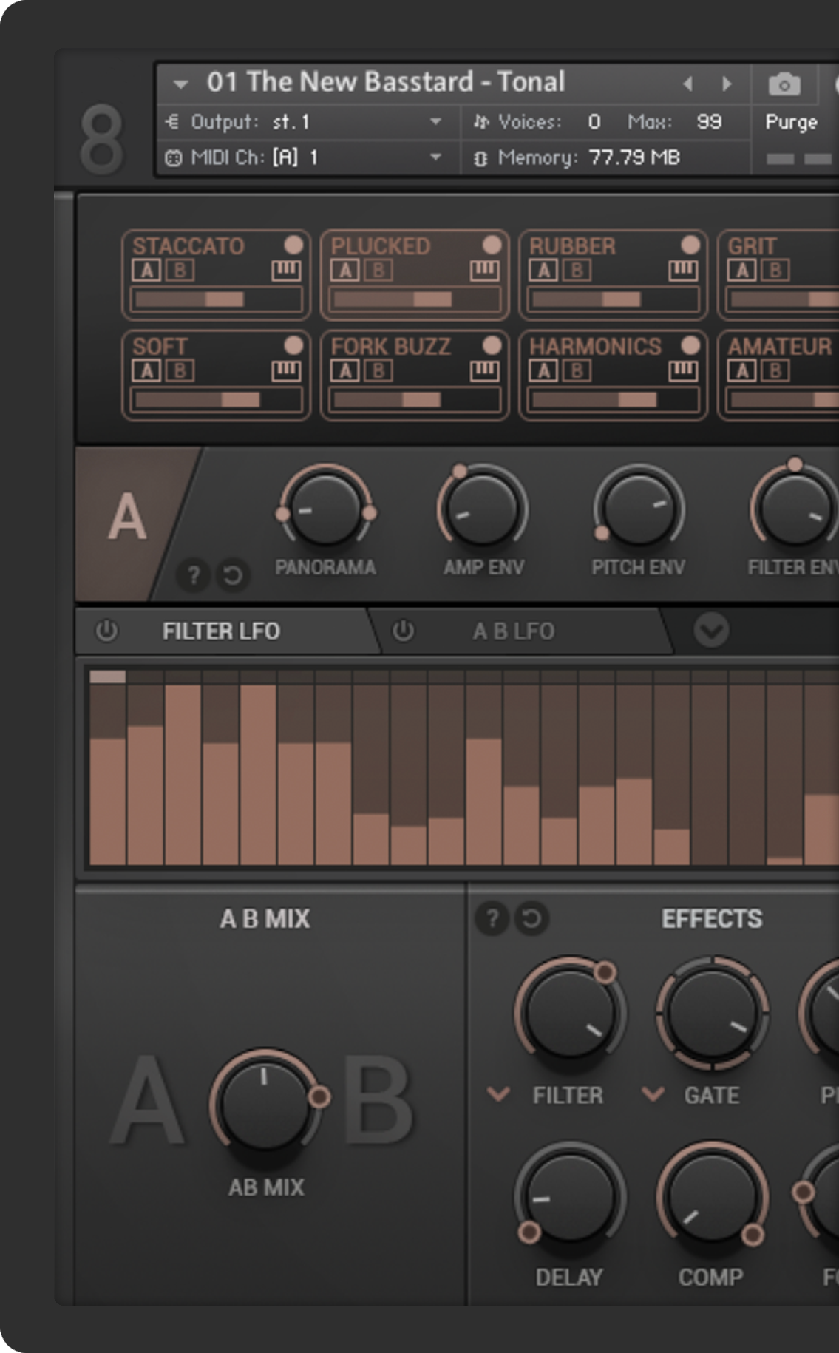Toggle the A B LFO power button
839x1353 pixels.
click(403, 631)
